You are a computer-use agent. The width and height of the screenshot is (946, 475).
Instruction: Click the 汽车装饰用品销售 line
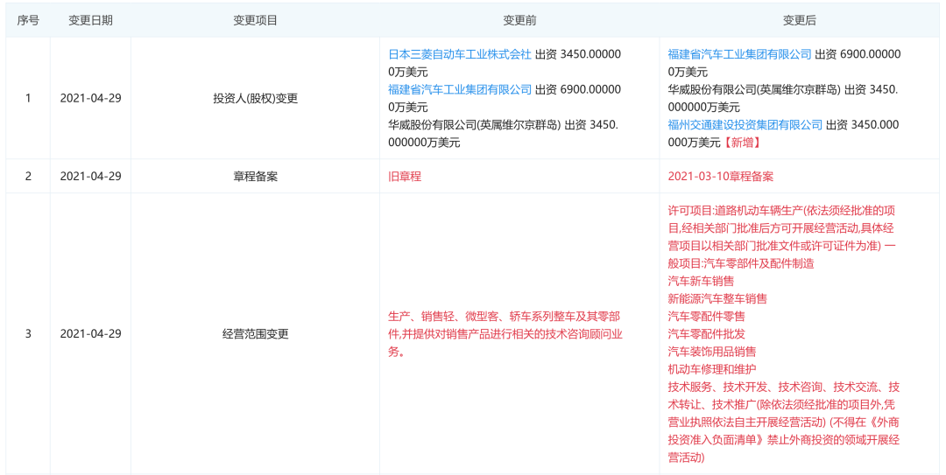pyautogui.click(x=712, y=352)
